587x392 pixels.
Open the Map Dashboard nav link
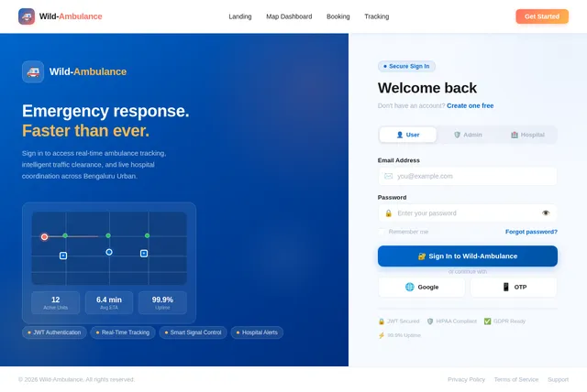[289, 16]
